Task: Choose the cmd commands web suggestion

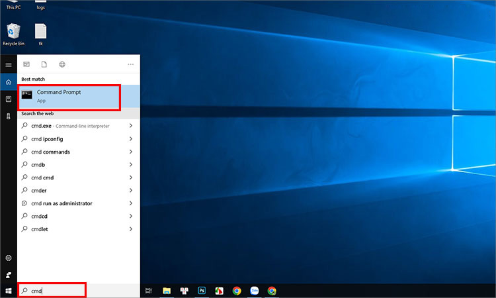Action: tap(79, 152)
